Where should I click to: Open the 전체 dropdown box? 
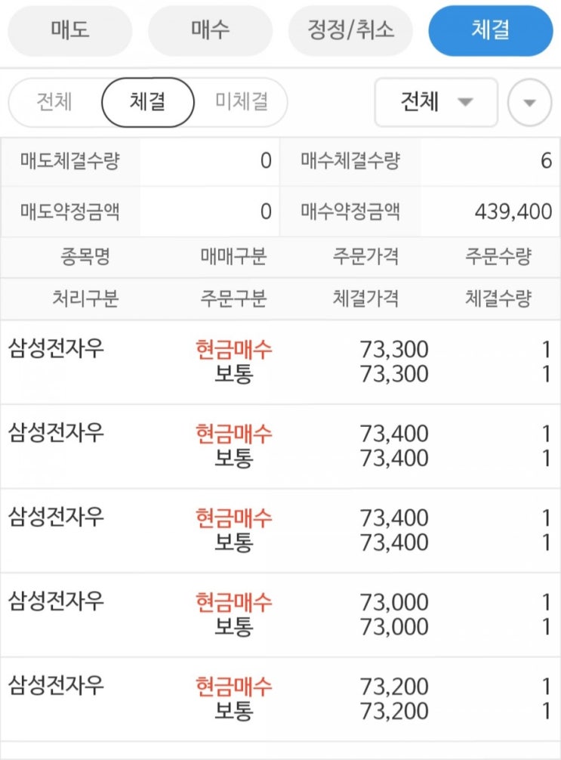[436, 102]
